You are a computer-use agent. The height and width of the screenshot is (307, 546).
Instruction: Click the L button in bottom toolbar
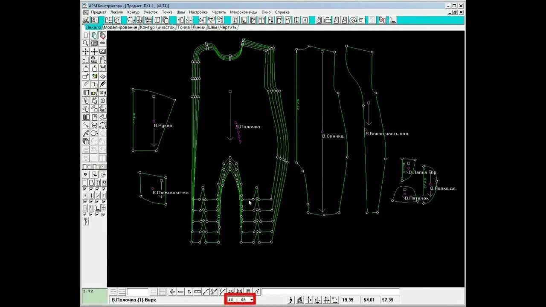coord(189,292)
